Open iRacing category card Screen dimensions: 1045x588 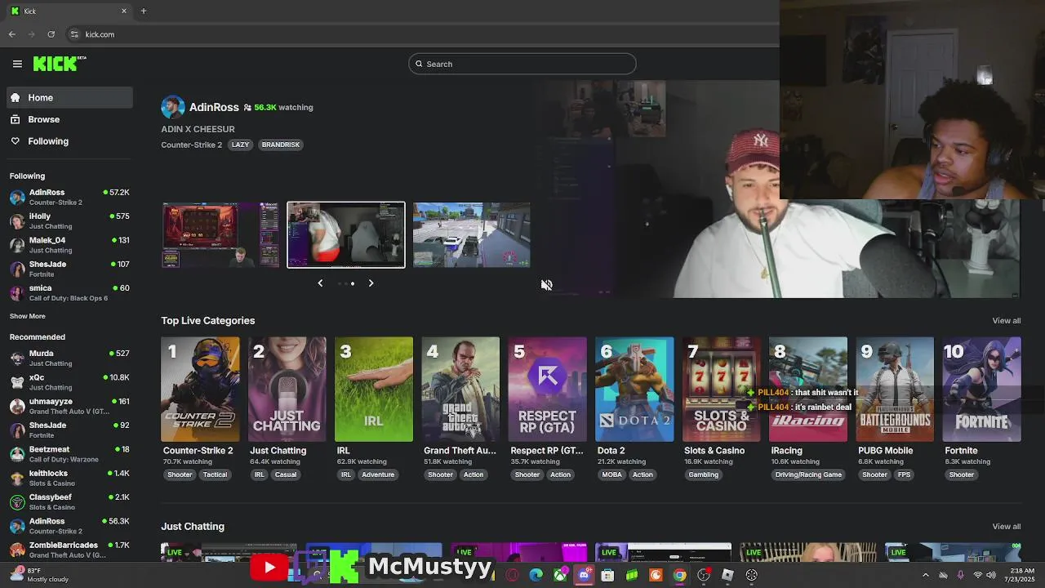coord(808,390)
